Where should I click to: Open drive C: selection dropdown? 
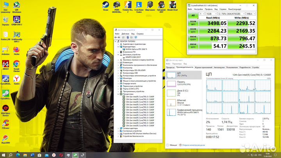pyautogui.click(x=231, y=14)
